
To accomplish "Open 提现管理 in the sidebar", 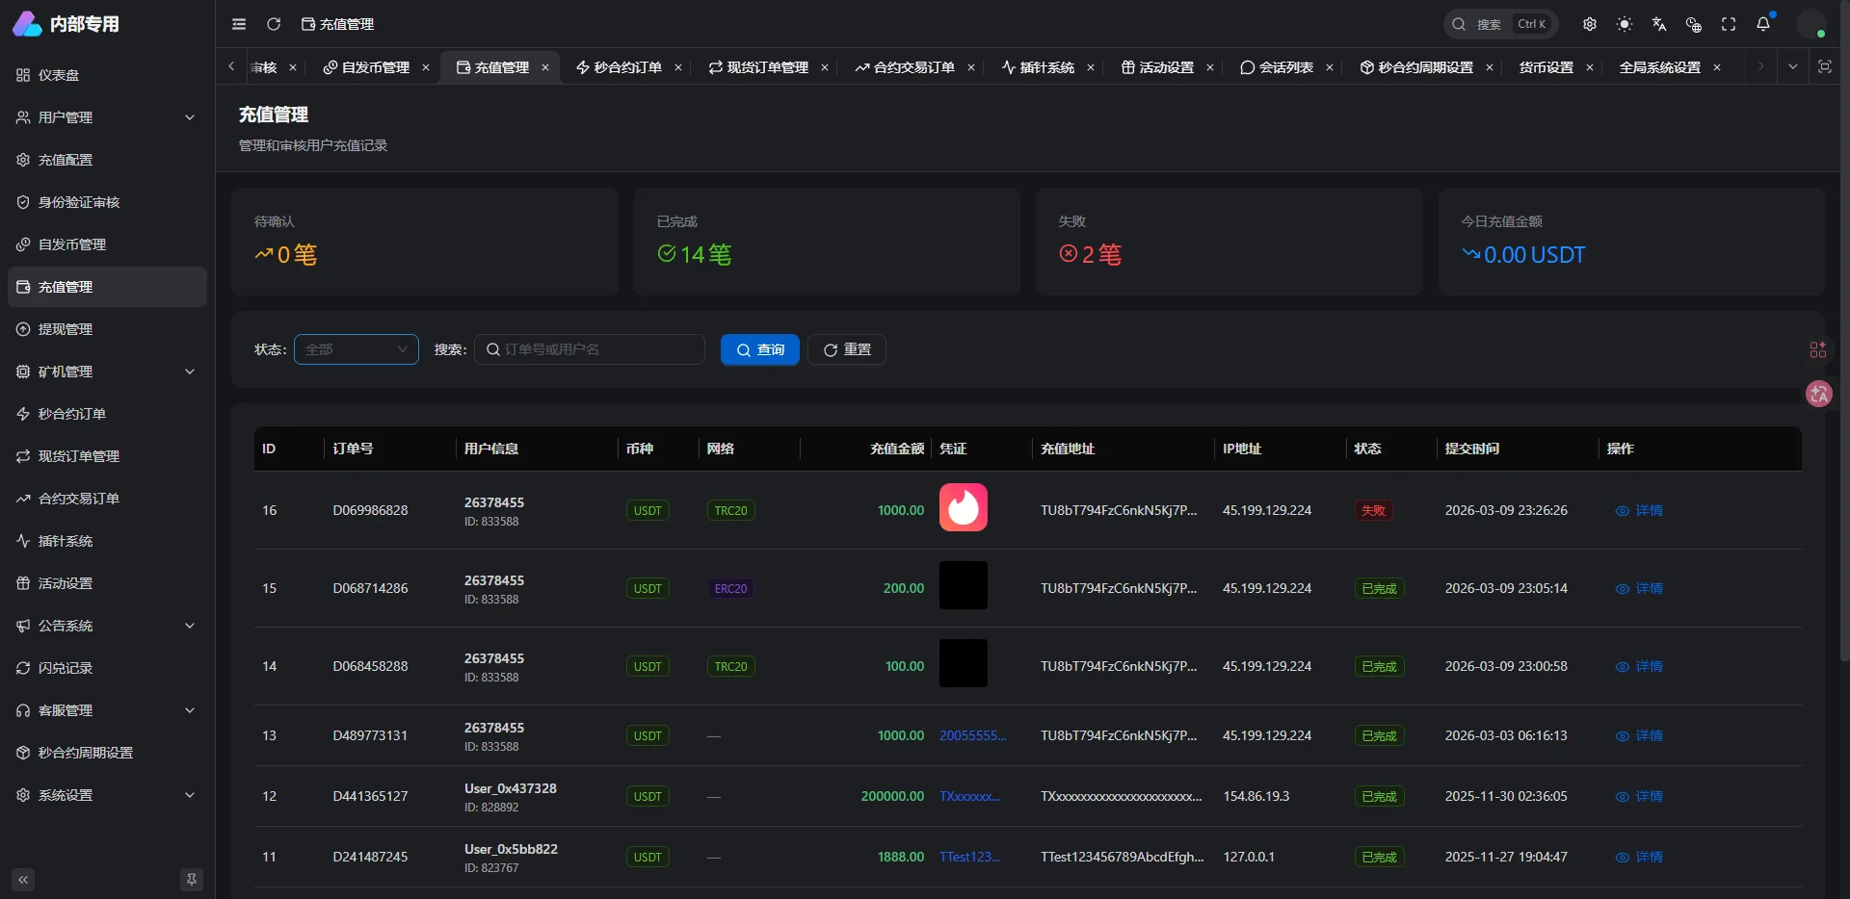I will (x=107, y=329).
